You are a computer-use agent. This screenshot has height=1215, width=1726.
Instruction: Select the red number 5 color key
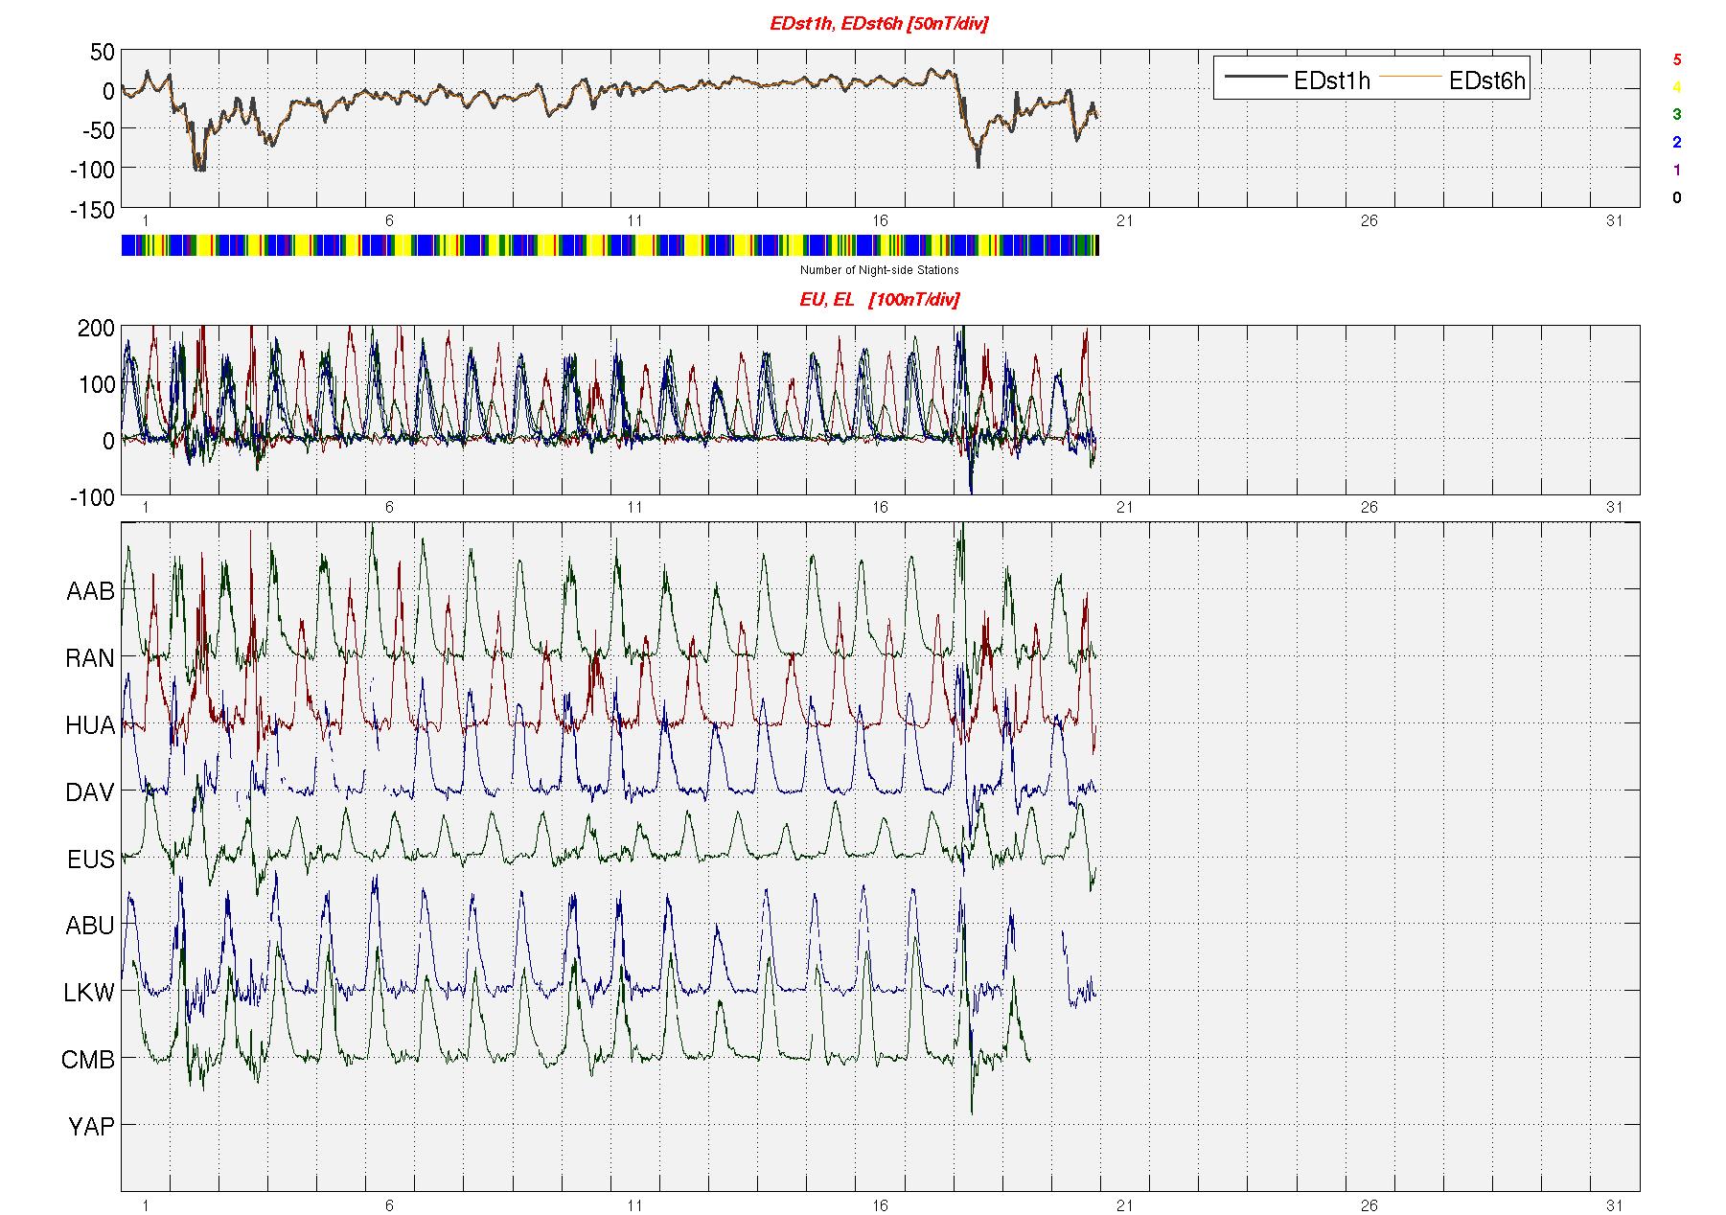(1676, 59)
